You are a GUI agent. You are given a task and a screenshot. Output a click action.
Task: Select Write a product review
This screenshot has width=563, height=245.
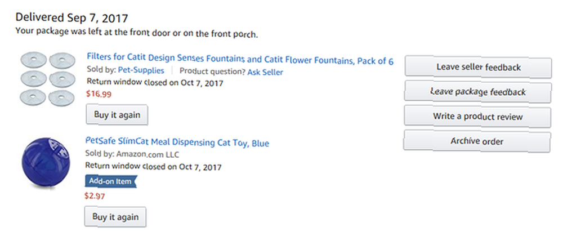[x=477, y=117]
